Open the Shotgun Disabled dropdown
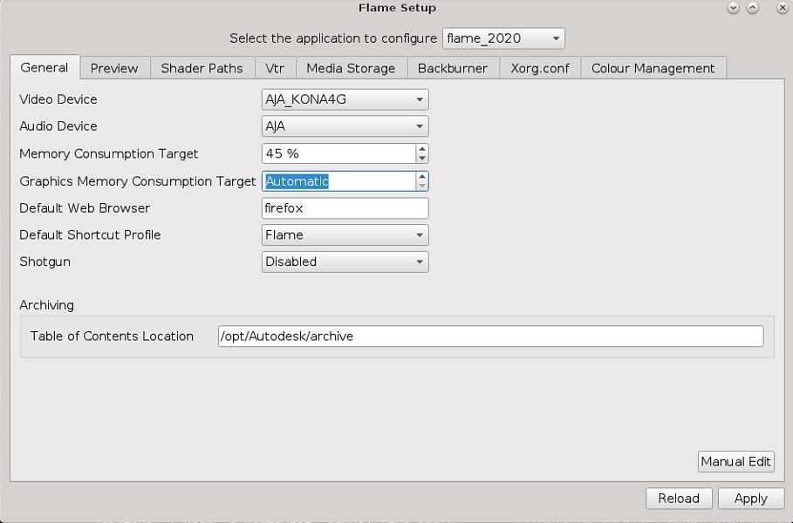 (345, 261)
